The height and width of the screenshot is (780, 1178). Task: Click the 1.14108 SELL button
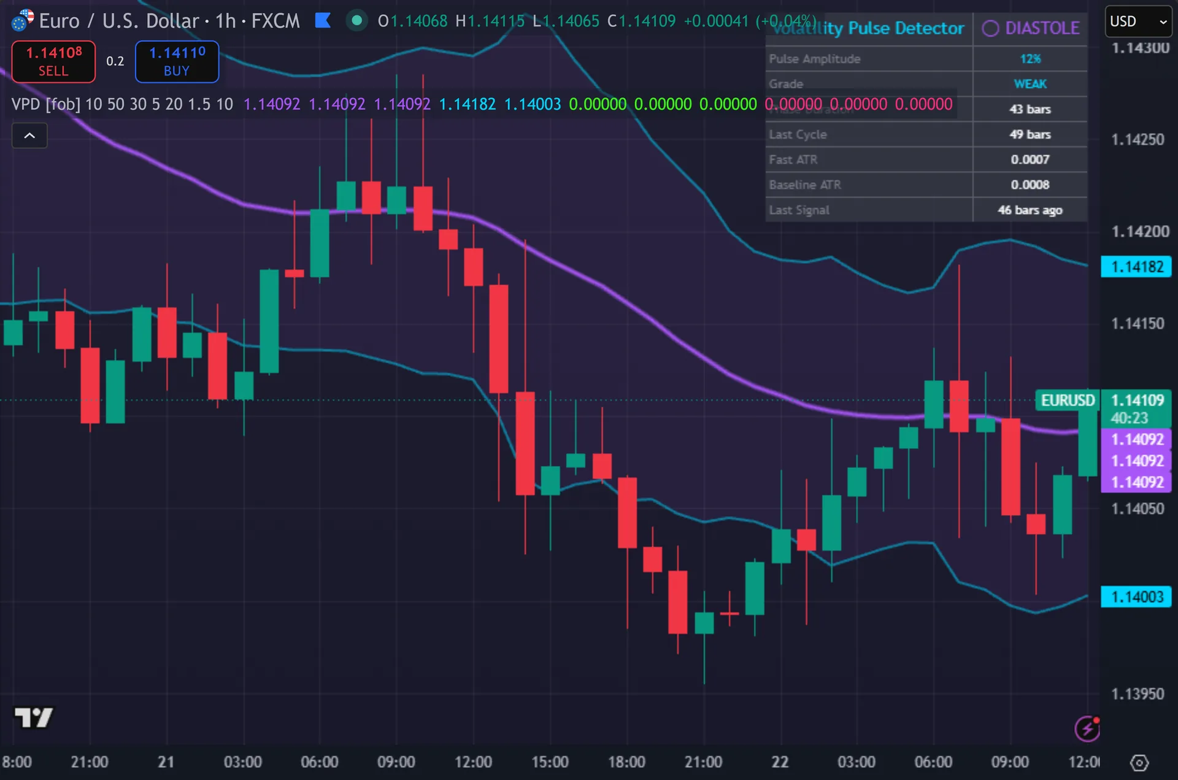[53, 61]
